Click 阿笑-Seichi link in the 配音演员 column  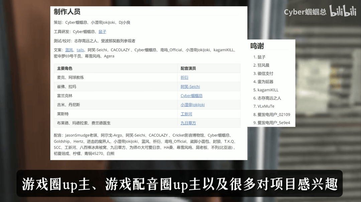point(190,86)
